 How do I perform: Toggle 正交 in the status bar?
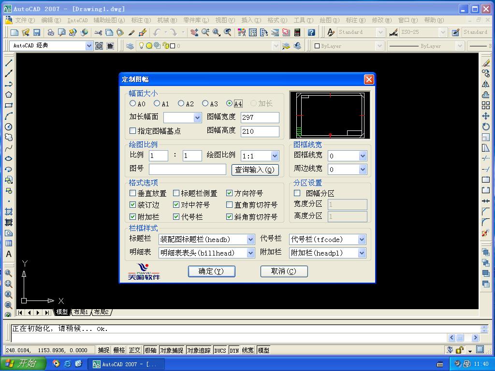tap(134, 350)
